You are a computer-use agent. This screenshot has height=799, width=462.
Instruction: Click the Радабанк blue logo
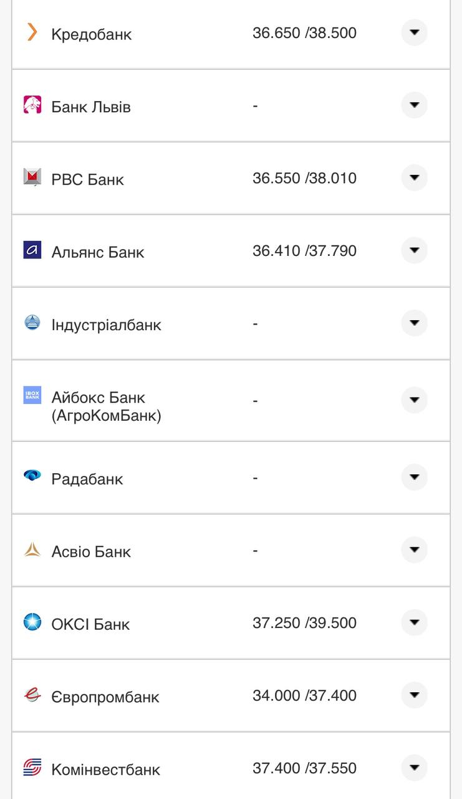pos(32,476)
